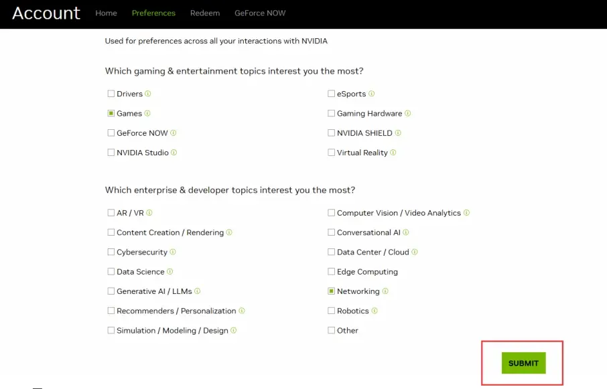This screenshot has height=389, width=607.
Task: Select the Data Science checkbox
Action: [x=111, y=271]
